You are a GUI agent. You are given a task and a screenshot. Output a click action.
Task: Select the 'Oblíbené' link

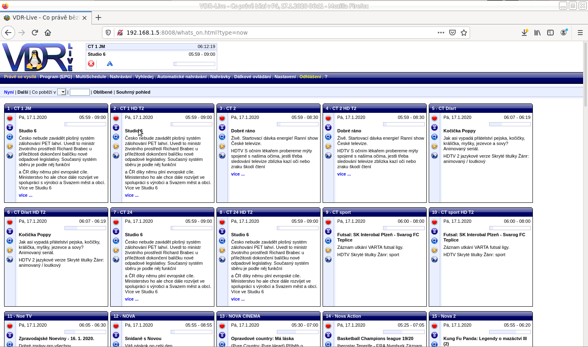pyautogui.click(x=103, y=92)
